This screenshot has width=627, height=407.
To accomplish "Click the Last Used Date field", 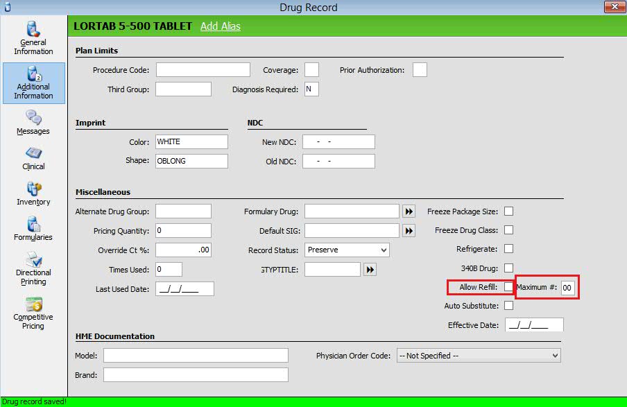I will coord(184,288).
